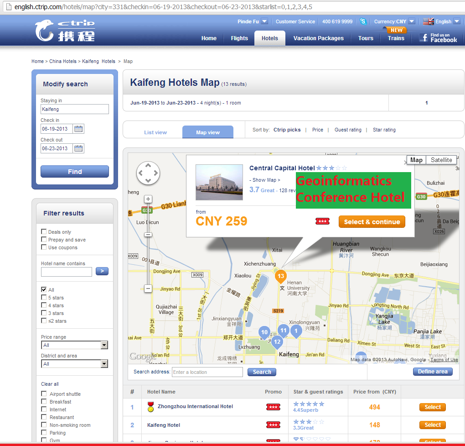The image size is (465, 446).
Task: Click the UK flag language icon
Action: [x=428, y=21]
